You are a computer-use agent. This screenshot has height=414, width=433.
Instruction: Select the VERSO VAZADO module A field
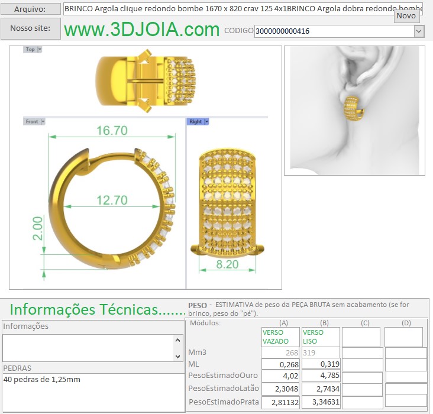point(280,337)
